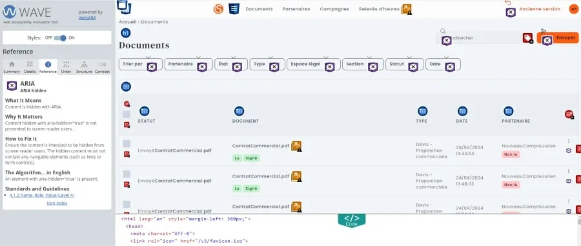Click ARIA hidden icon on Espace légal filter

(329, 67)
